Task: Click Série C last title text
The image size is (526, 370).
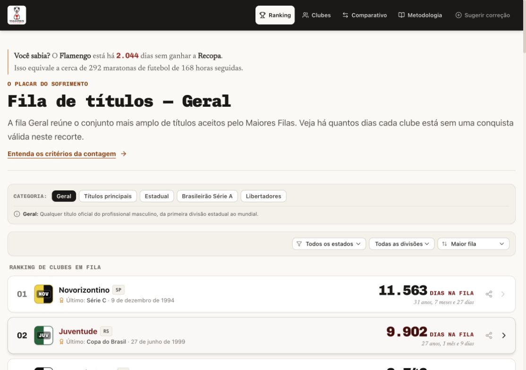Action: [x=96, y=300]
